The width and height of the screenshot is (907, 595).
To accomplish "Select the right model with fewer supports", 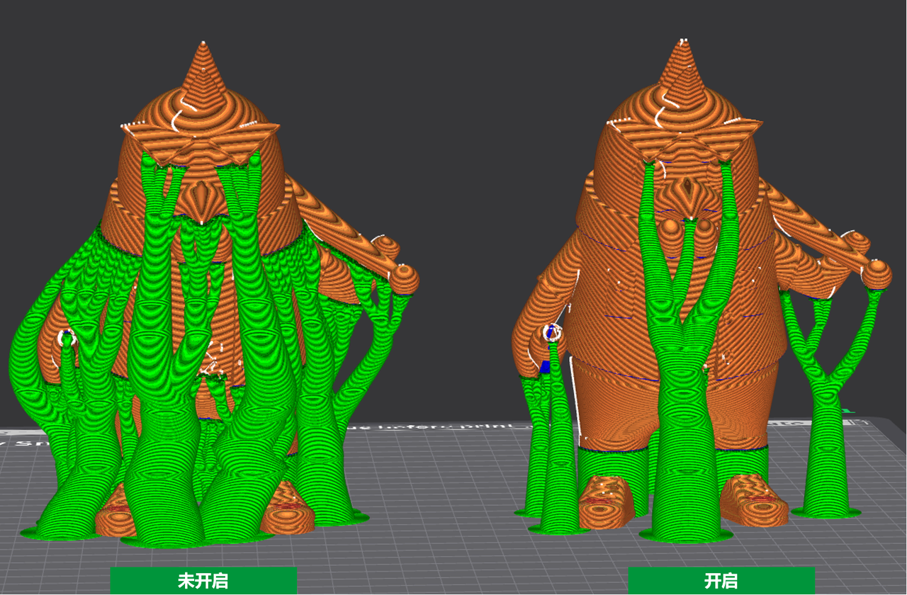I will pyautogui.click(x=702, y=290).
